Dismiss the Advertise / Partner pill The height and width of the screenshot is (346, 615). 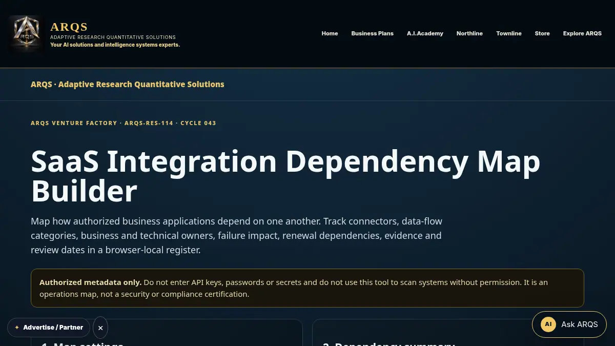(100, 328)
